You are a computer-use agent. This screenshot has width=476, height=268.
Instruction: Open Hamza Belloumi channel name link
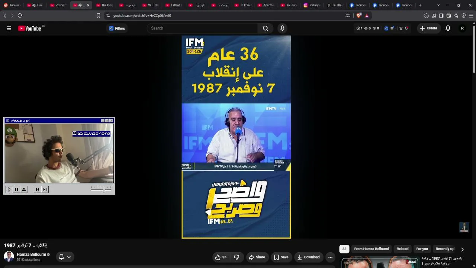(x=31, y=255)
